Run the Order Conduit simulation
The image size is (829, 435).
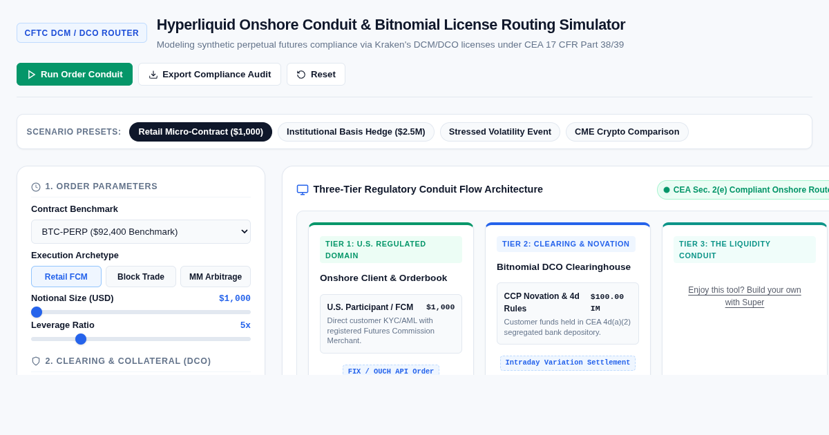[x=75, y=75]
